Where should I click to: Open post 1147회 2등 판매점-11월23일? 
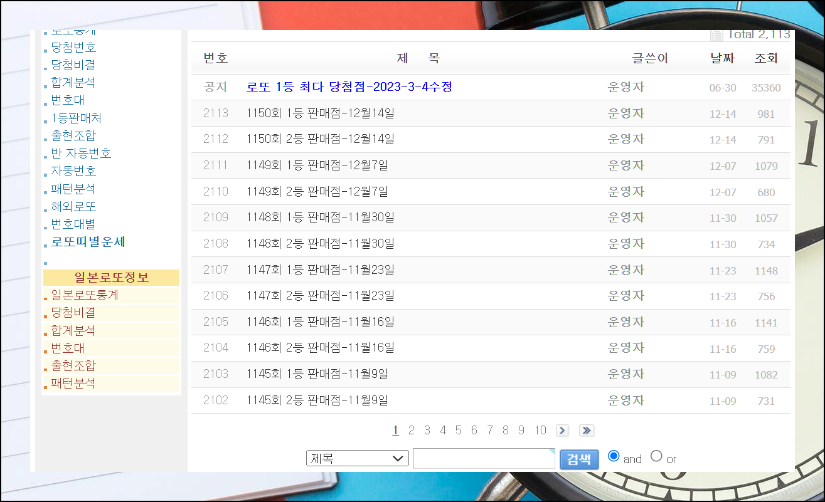pos(320,296)
